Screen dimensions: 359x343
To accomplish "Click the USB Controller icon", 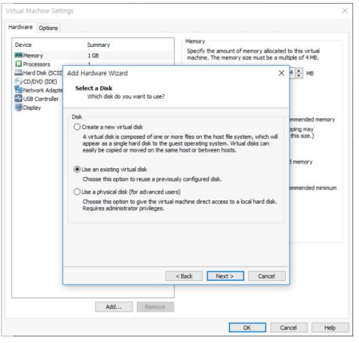I will pyautogui.click(x=18, y=99).
